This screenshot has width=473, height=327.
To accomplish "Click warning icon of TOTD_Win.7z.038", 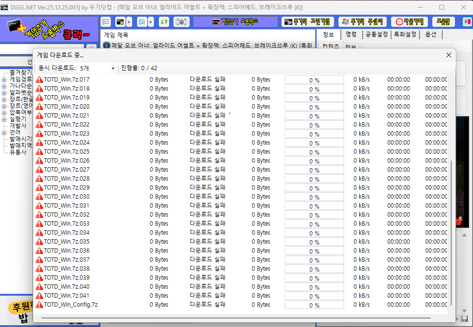I will 39,269.
